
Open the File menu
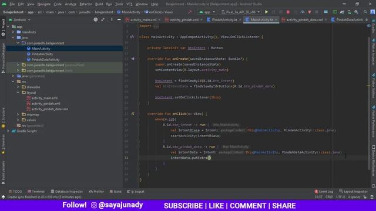pos(12,4)
